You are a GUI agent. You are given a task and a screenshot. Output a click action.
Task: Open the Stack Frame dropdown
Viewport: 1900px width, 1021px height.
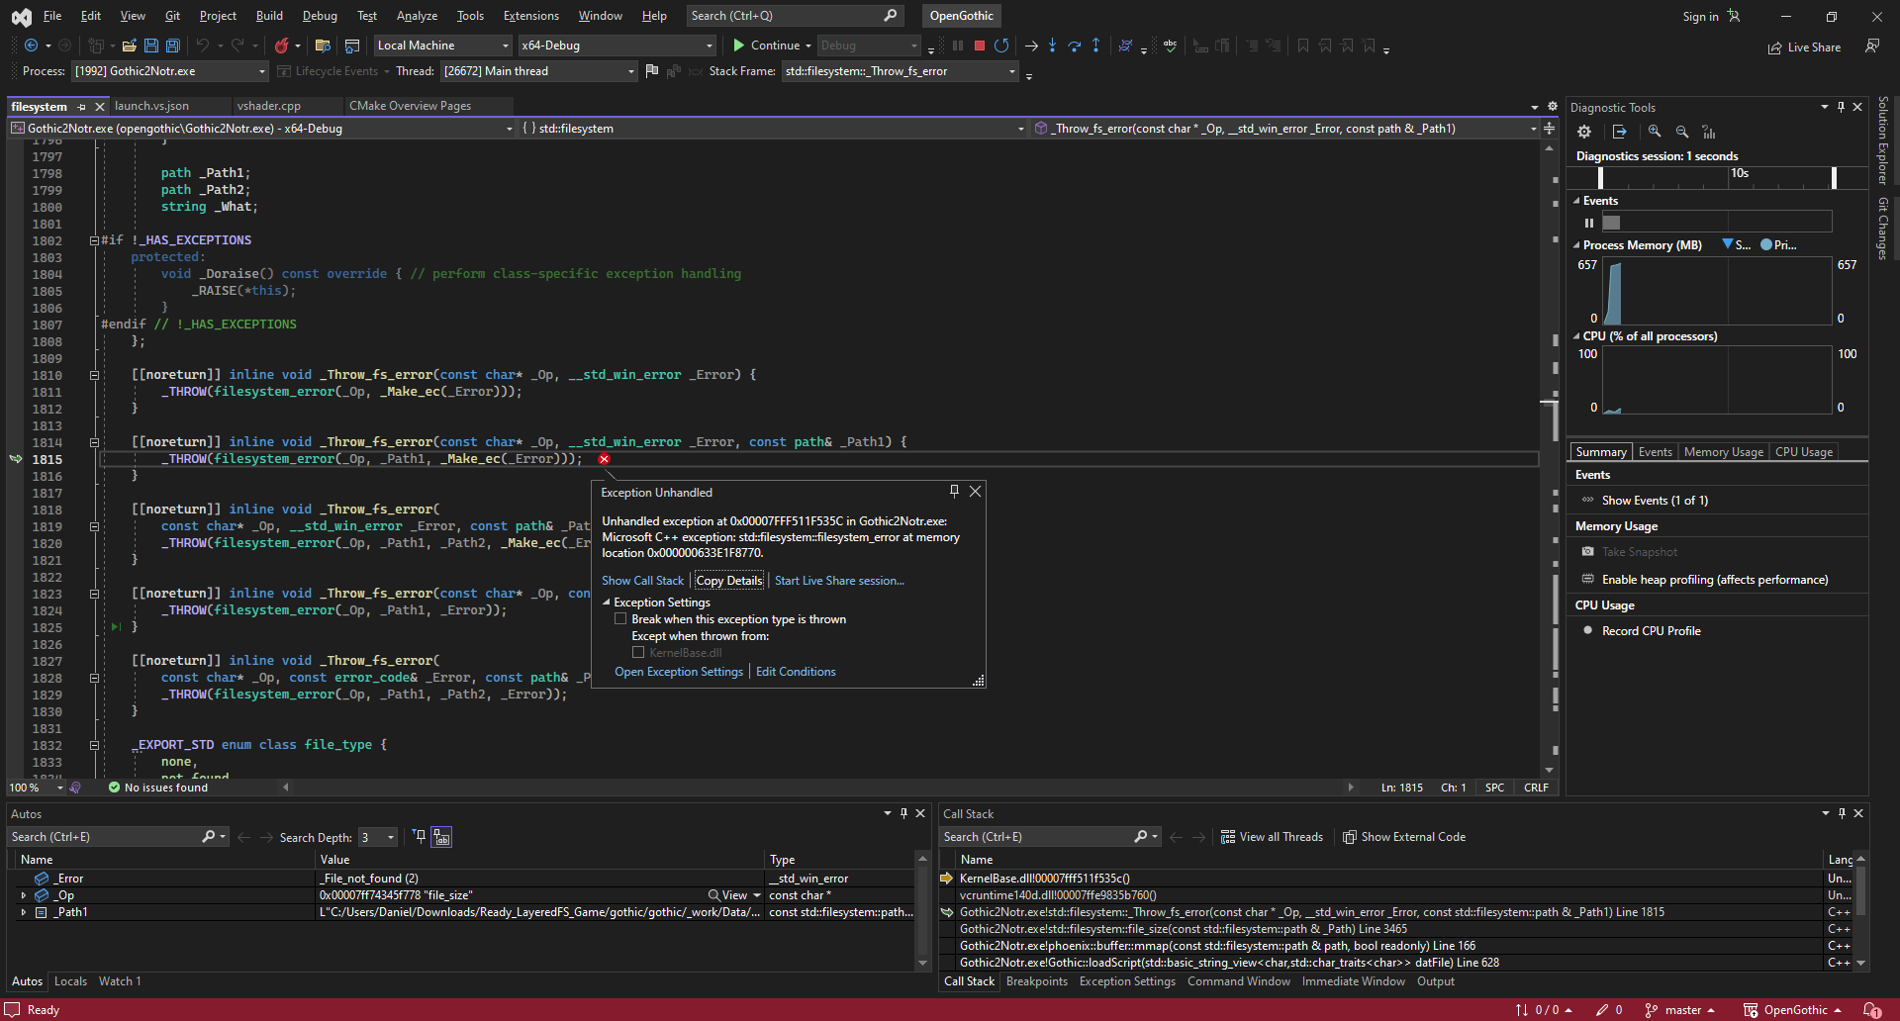1009,70
